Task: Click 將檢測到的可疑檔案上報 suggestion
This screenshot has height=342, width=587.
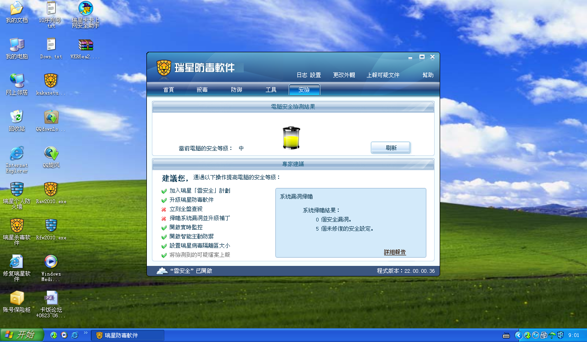Action: pyautogui.click(x=200, y=255)
